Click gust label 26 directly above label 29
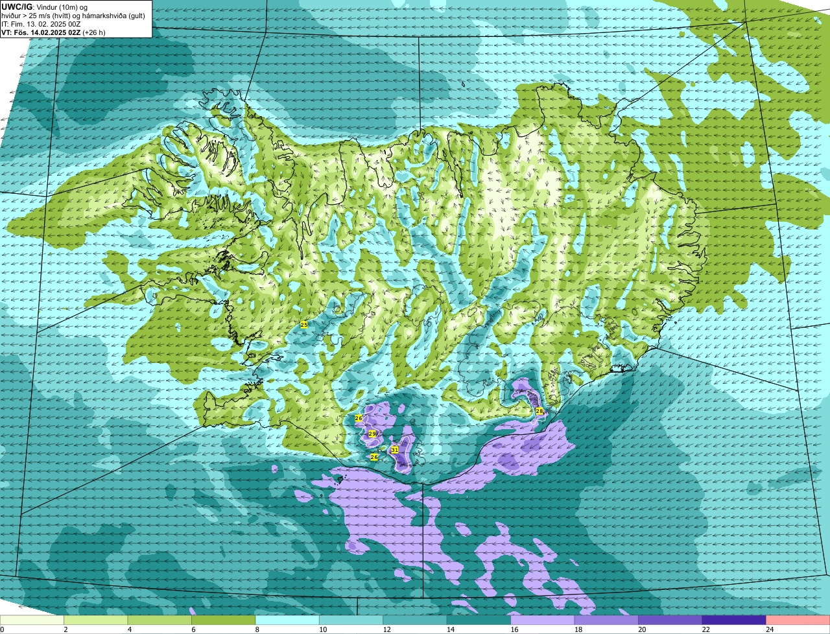This screenshot has height=634, width=830. pyautogui.click(x=359, y=419)
